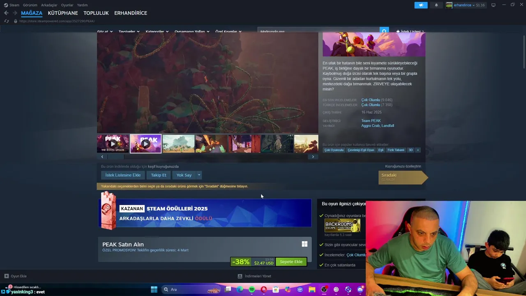The height and width of the screenshot is (296, 526).
Task: Switch to the KÜTÜPHANE tab
Action: pos(63,13)
